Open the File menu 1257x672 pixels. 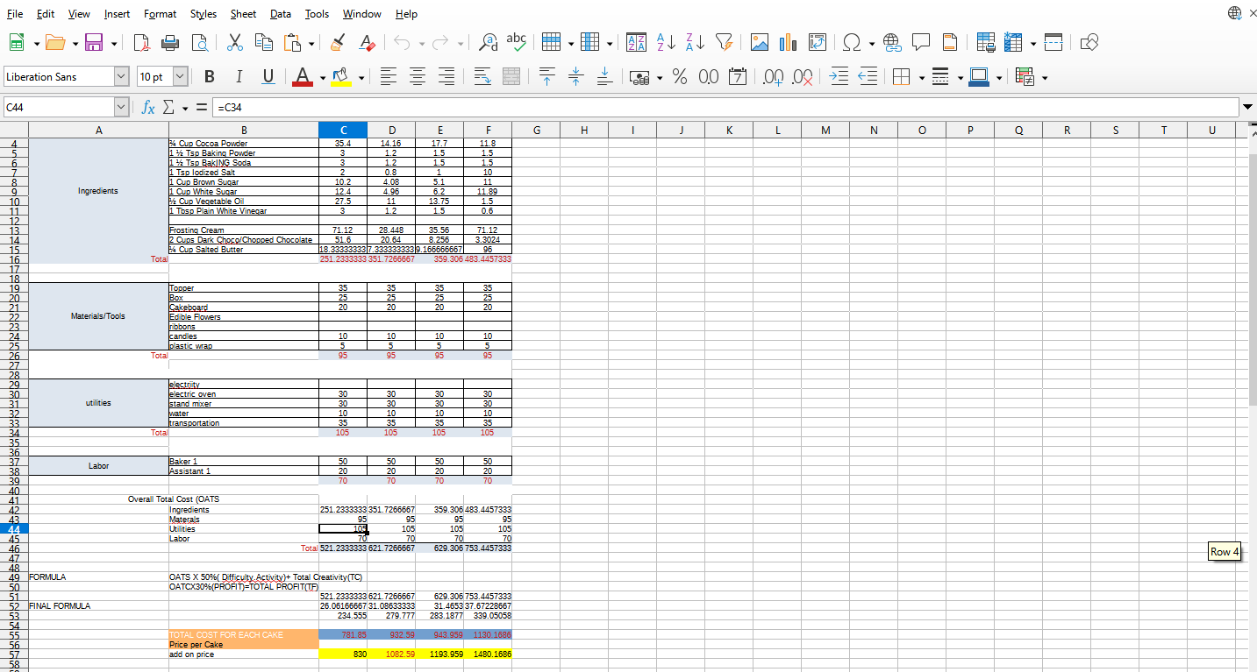15,14
